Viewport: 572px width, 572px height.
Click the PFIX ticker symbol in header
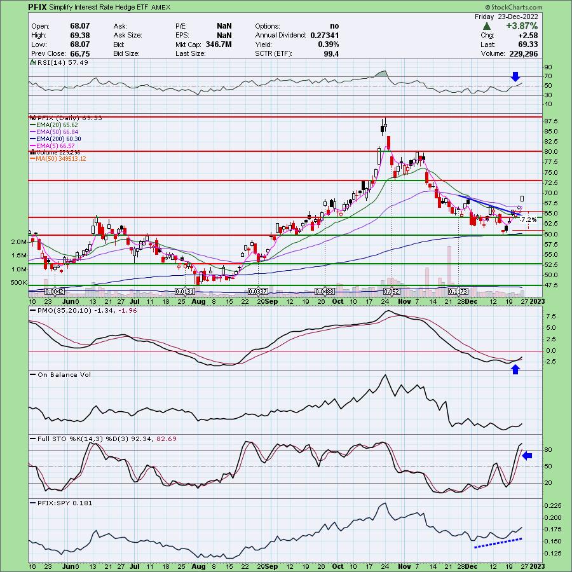pyautogui.click(x=37, y=7)
